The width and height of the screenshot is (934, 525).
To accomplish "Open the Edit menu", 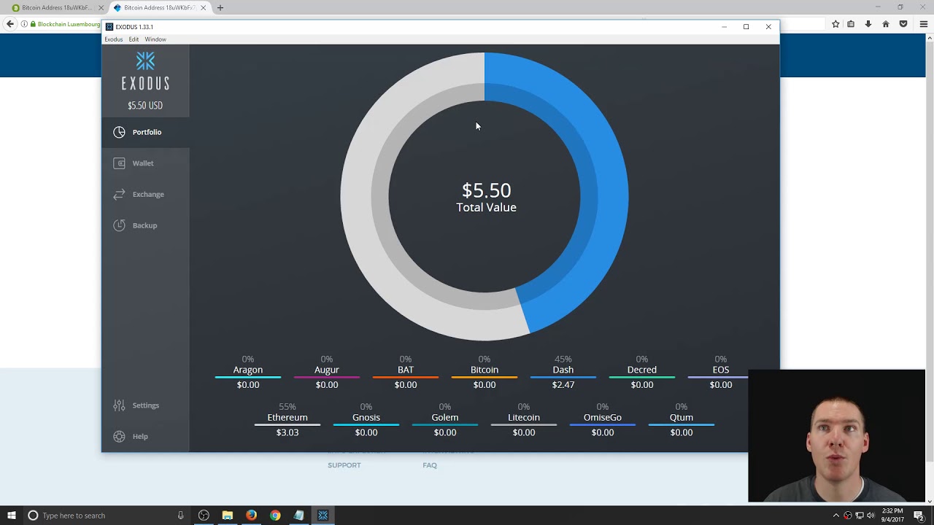I will [x=134, y=39].
